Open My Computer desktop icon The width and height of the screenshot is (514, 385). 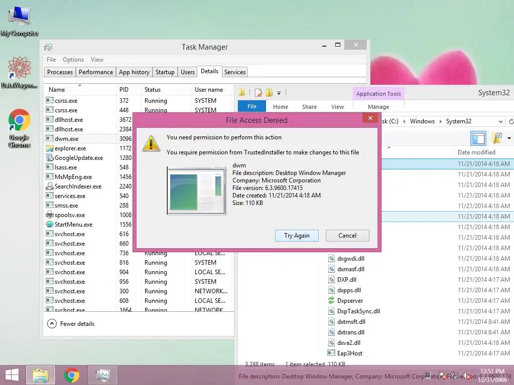(20, 22)
